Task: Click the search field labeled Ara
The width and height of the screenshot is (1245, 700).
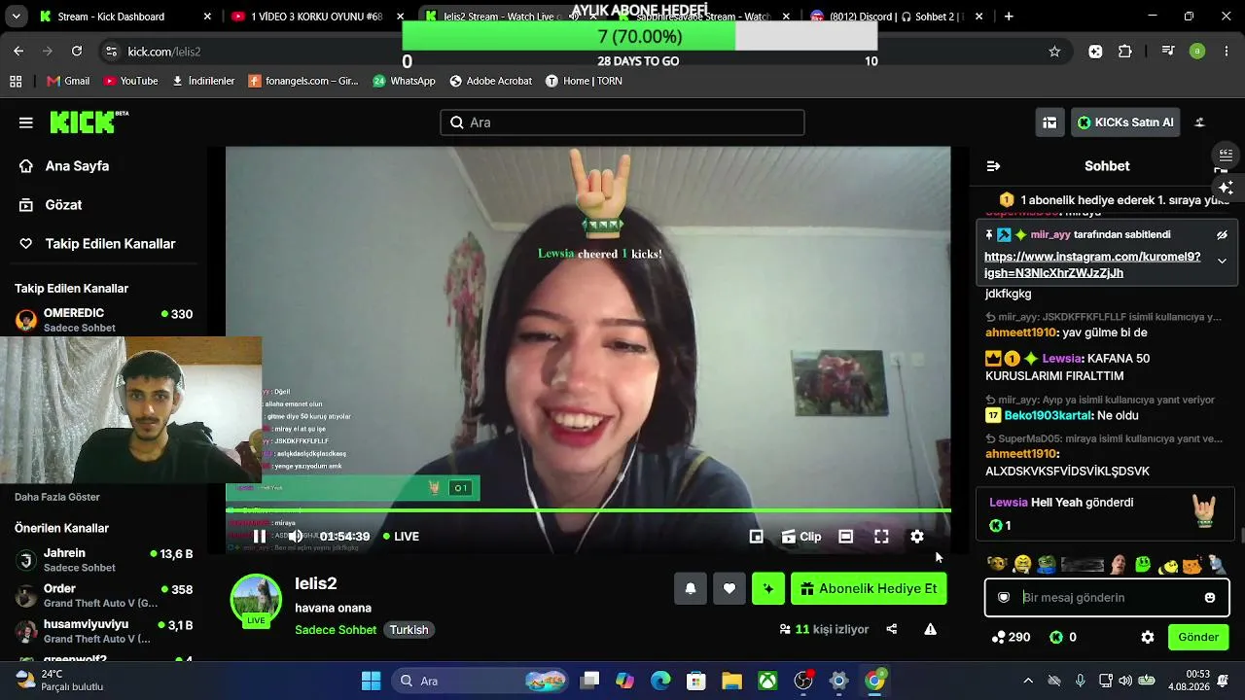Action: [x=622, y=122]
